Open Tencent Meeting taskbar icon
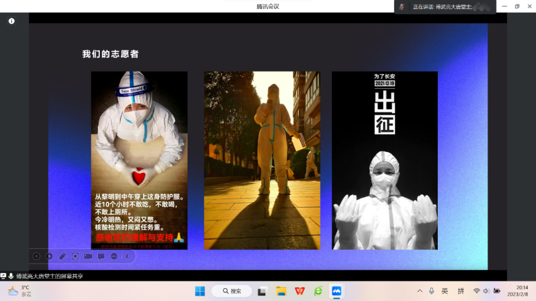The width and height of the screenshot is (536, 301). pyautogui.click(x=336, y=291)
